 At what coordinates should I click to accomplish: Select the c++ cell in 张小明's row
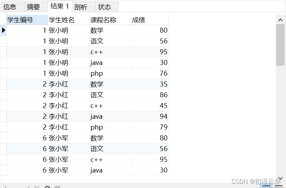111,52
